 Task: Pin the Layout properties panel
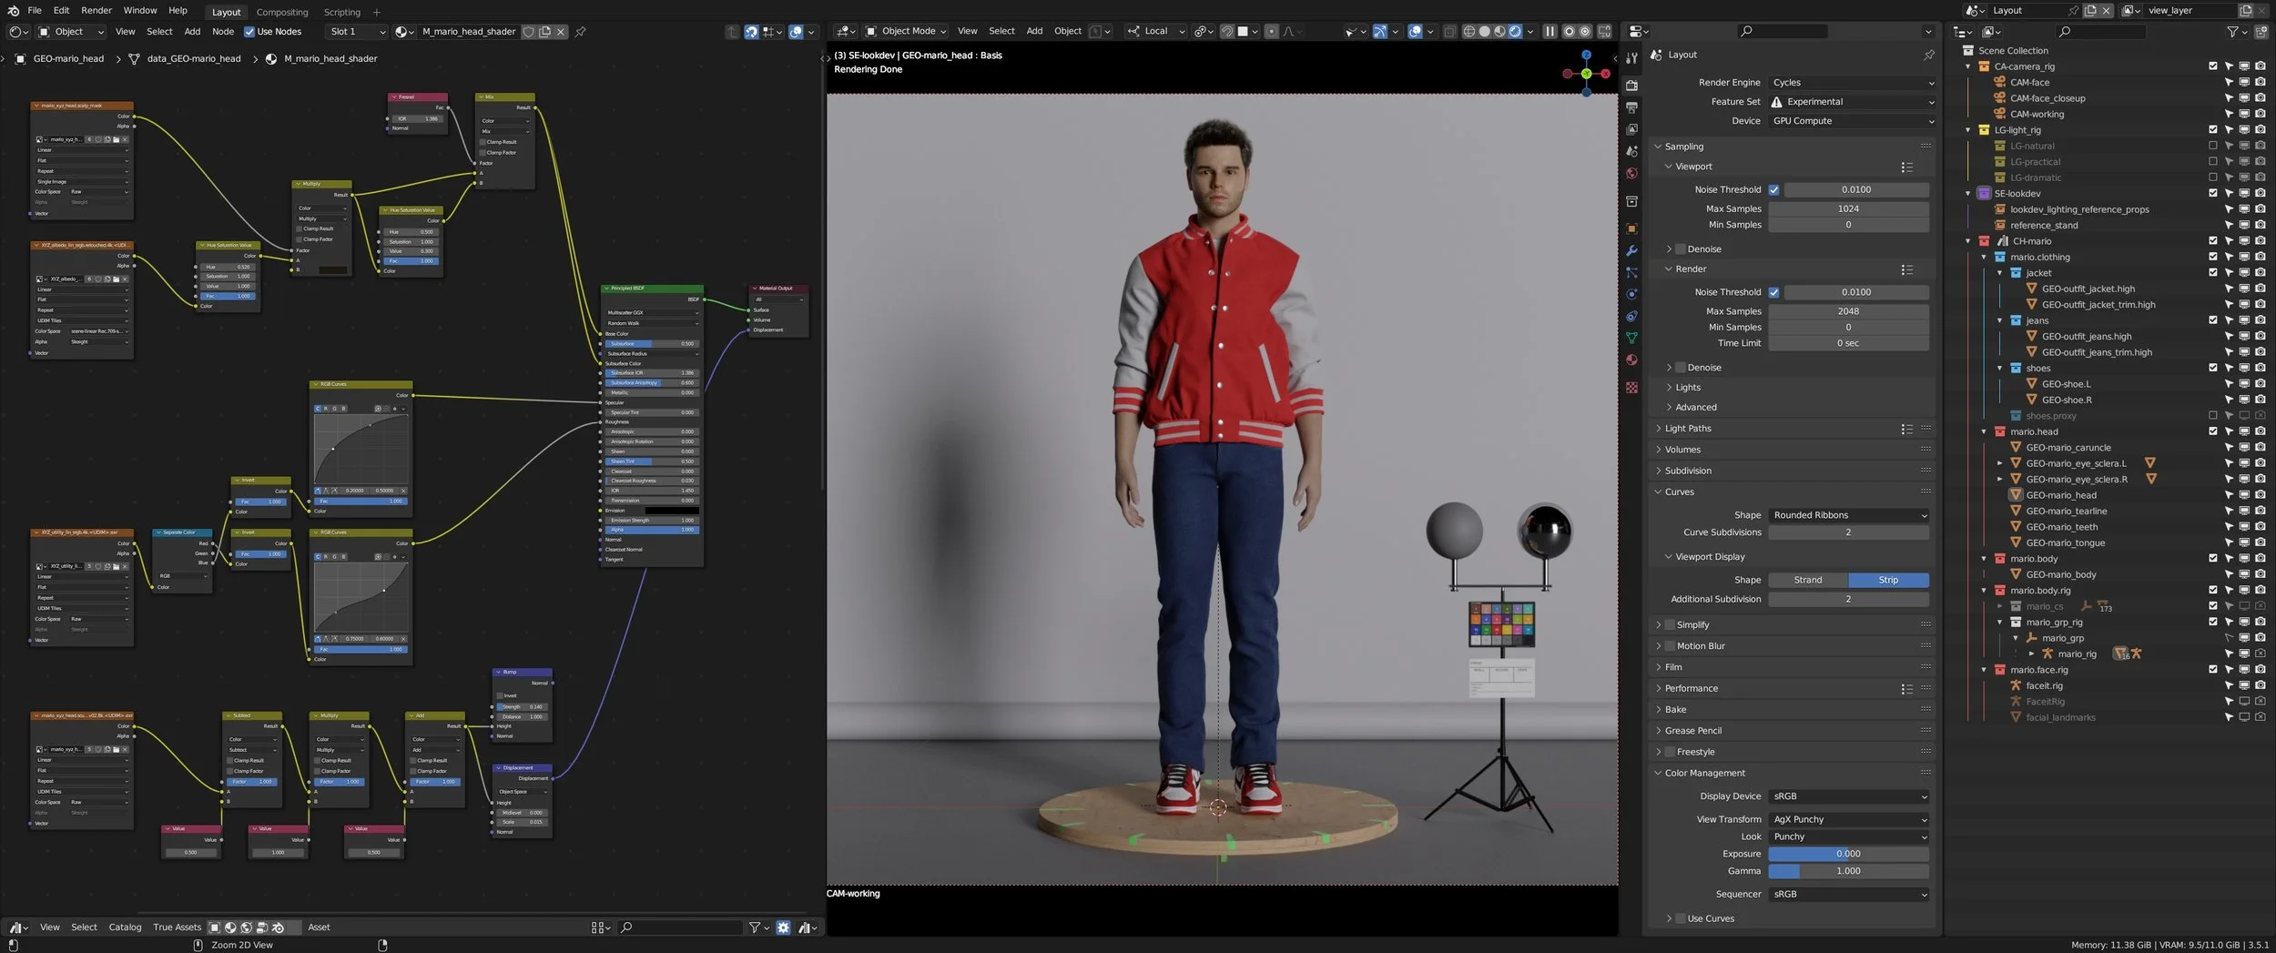1928,55
